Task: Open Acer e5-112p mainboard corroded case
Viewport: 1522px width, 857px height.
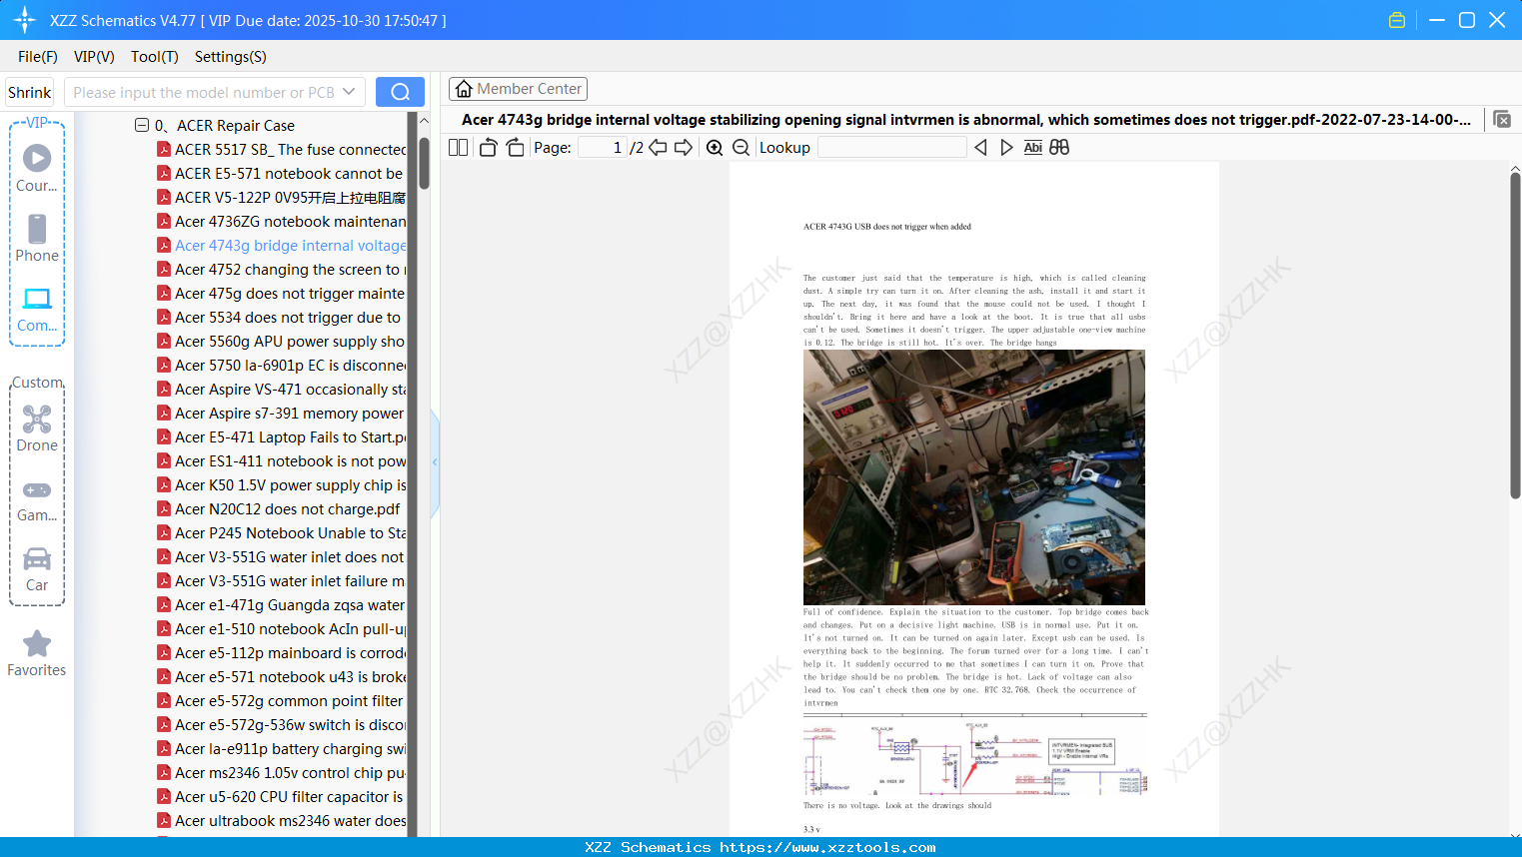Action: click(282, 653)
